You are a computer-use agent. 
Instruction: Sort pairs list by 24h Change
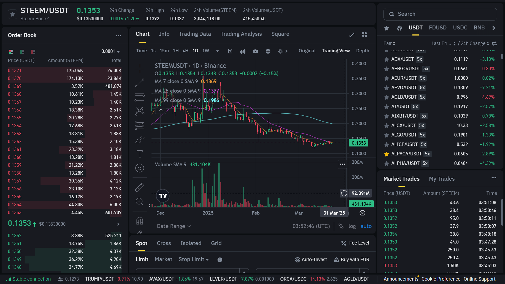(474, 43)
